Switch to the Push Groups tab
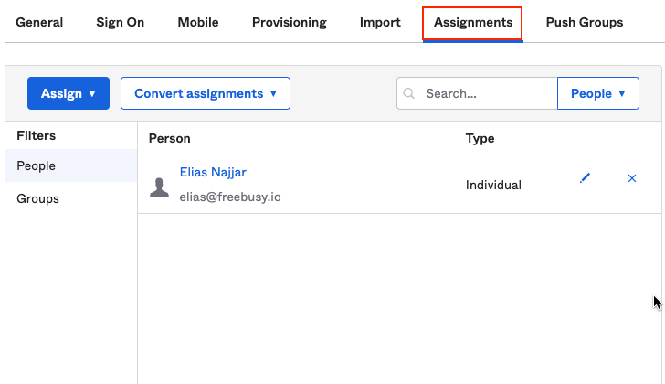This screenshot has width=665, height=384. point(585,22)
